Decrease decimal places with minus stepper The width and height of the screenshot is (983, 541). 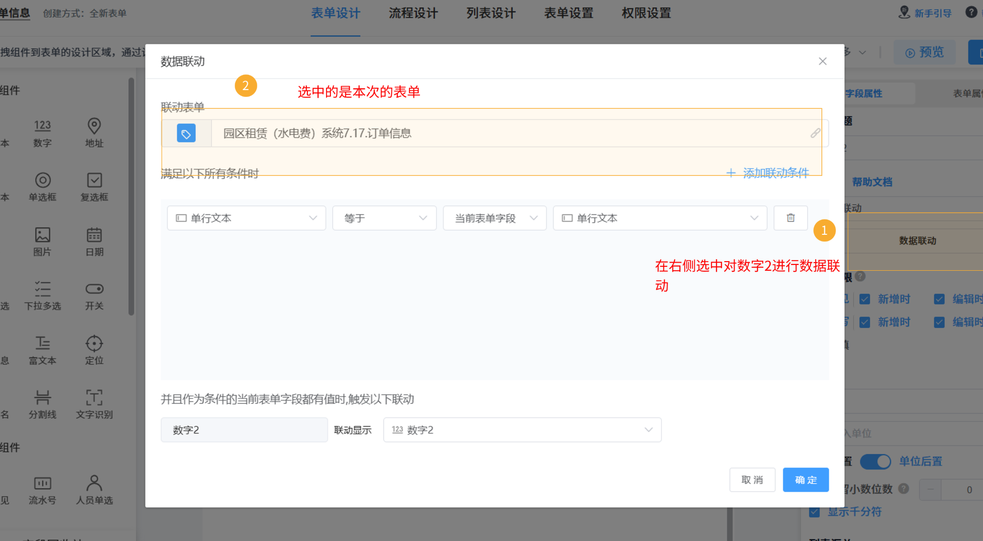[930, 490]
